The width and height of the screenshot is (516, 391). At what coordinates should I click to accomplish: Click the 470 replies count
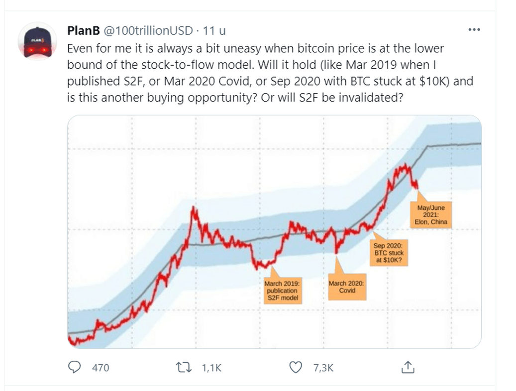click(x=101, y=368)
